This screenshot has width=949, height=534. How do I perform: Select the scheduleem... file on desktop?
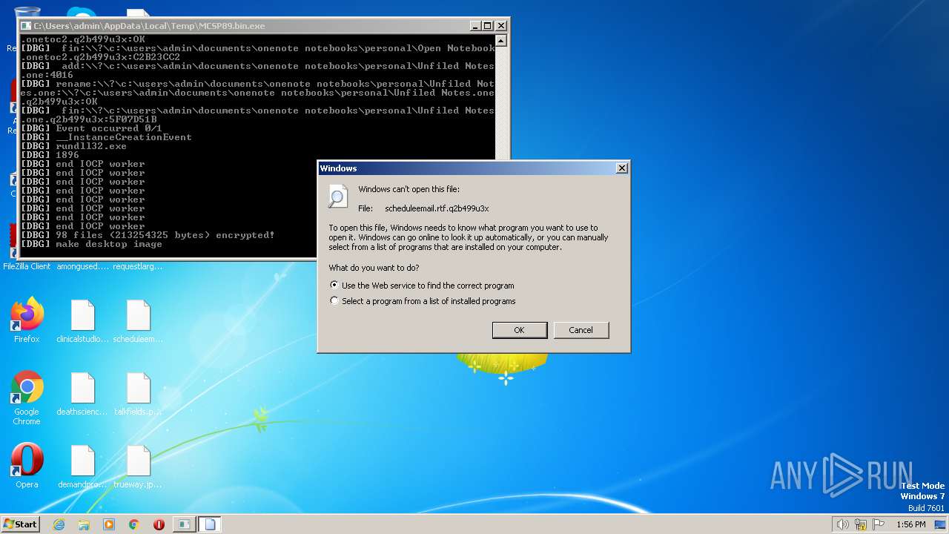click(x=139, y=321)
